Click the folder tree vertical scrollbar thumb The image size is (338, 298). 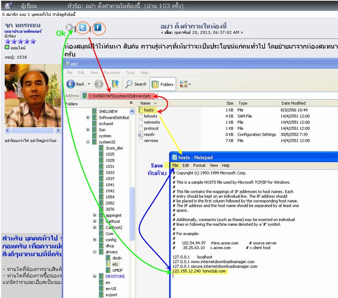(132, 213)
